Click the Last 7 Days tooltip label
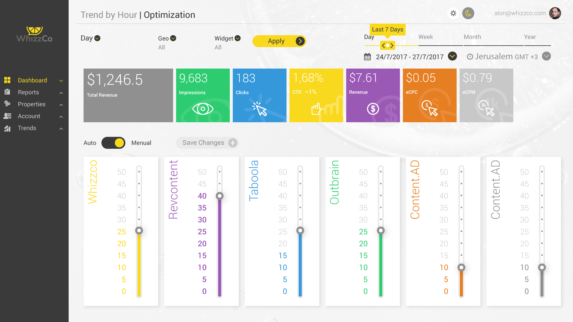Image resolution: width=573 pixels, height=322 pixels. click(387, 30)
